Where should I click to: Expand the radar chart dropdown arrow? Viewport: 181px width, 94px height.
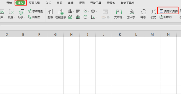coord(96,11)
